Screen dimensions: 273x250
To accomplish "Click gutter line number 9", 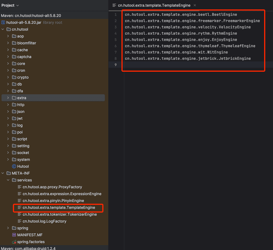I will click(115, 65).
